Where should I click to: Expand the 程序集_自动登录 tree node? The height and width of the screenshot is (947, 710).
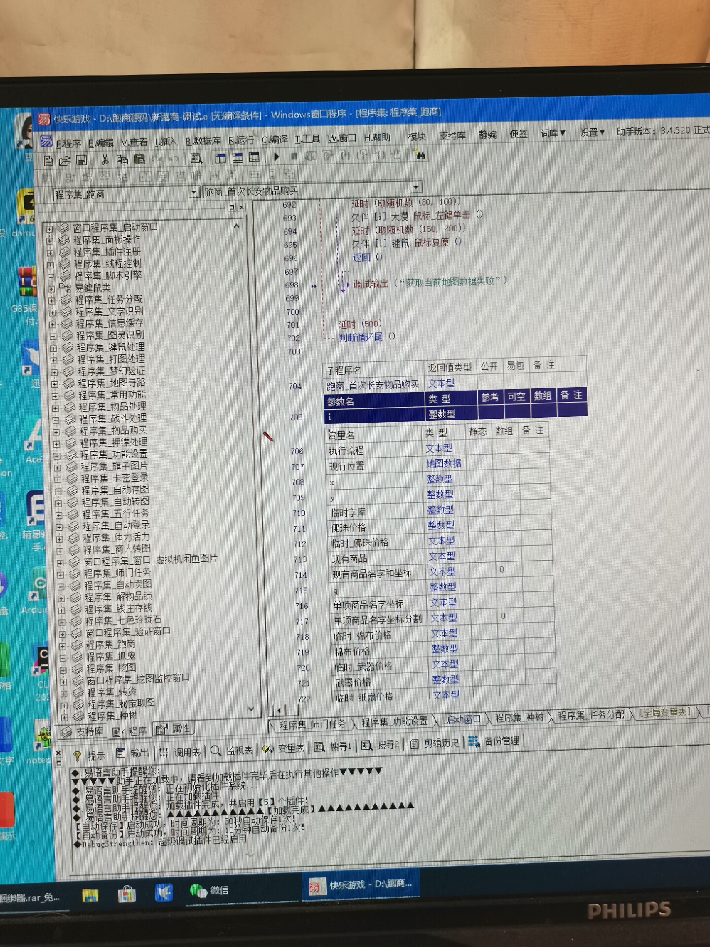pyautogui.click(x=59, y=527)
